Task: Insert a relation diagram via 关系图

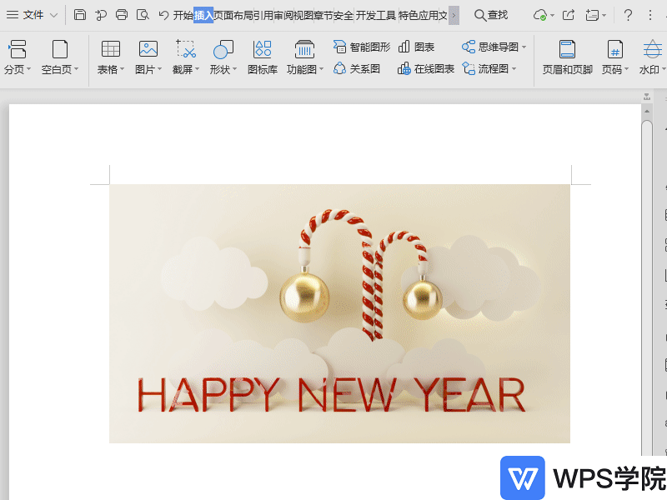Action: pos(359,67)
